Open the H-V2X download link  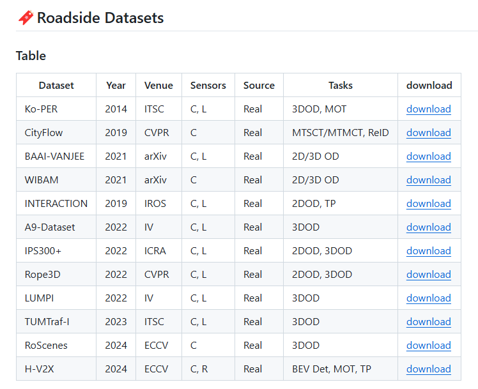pos(429,369)
